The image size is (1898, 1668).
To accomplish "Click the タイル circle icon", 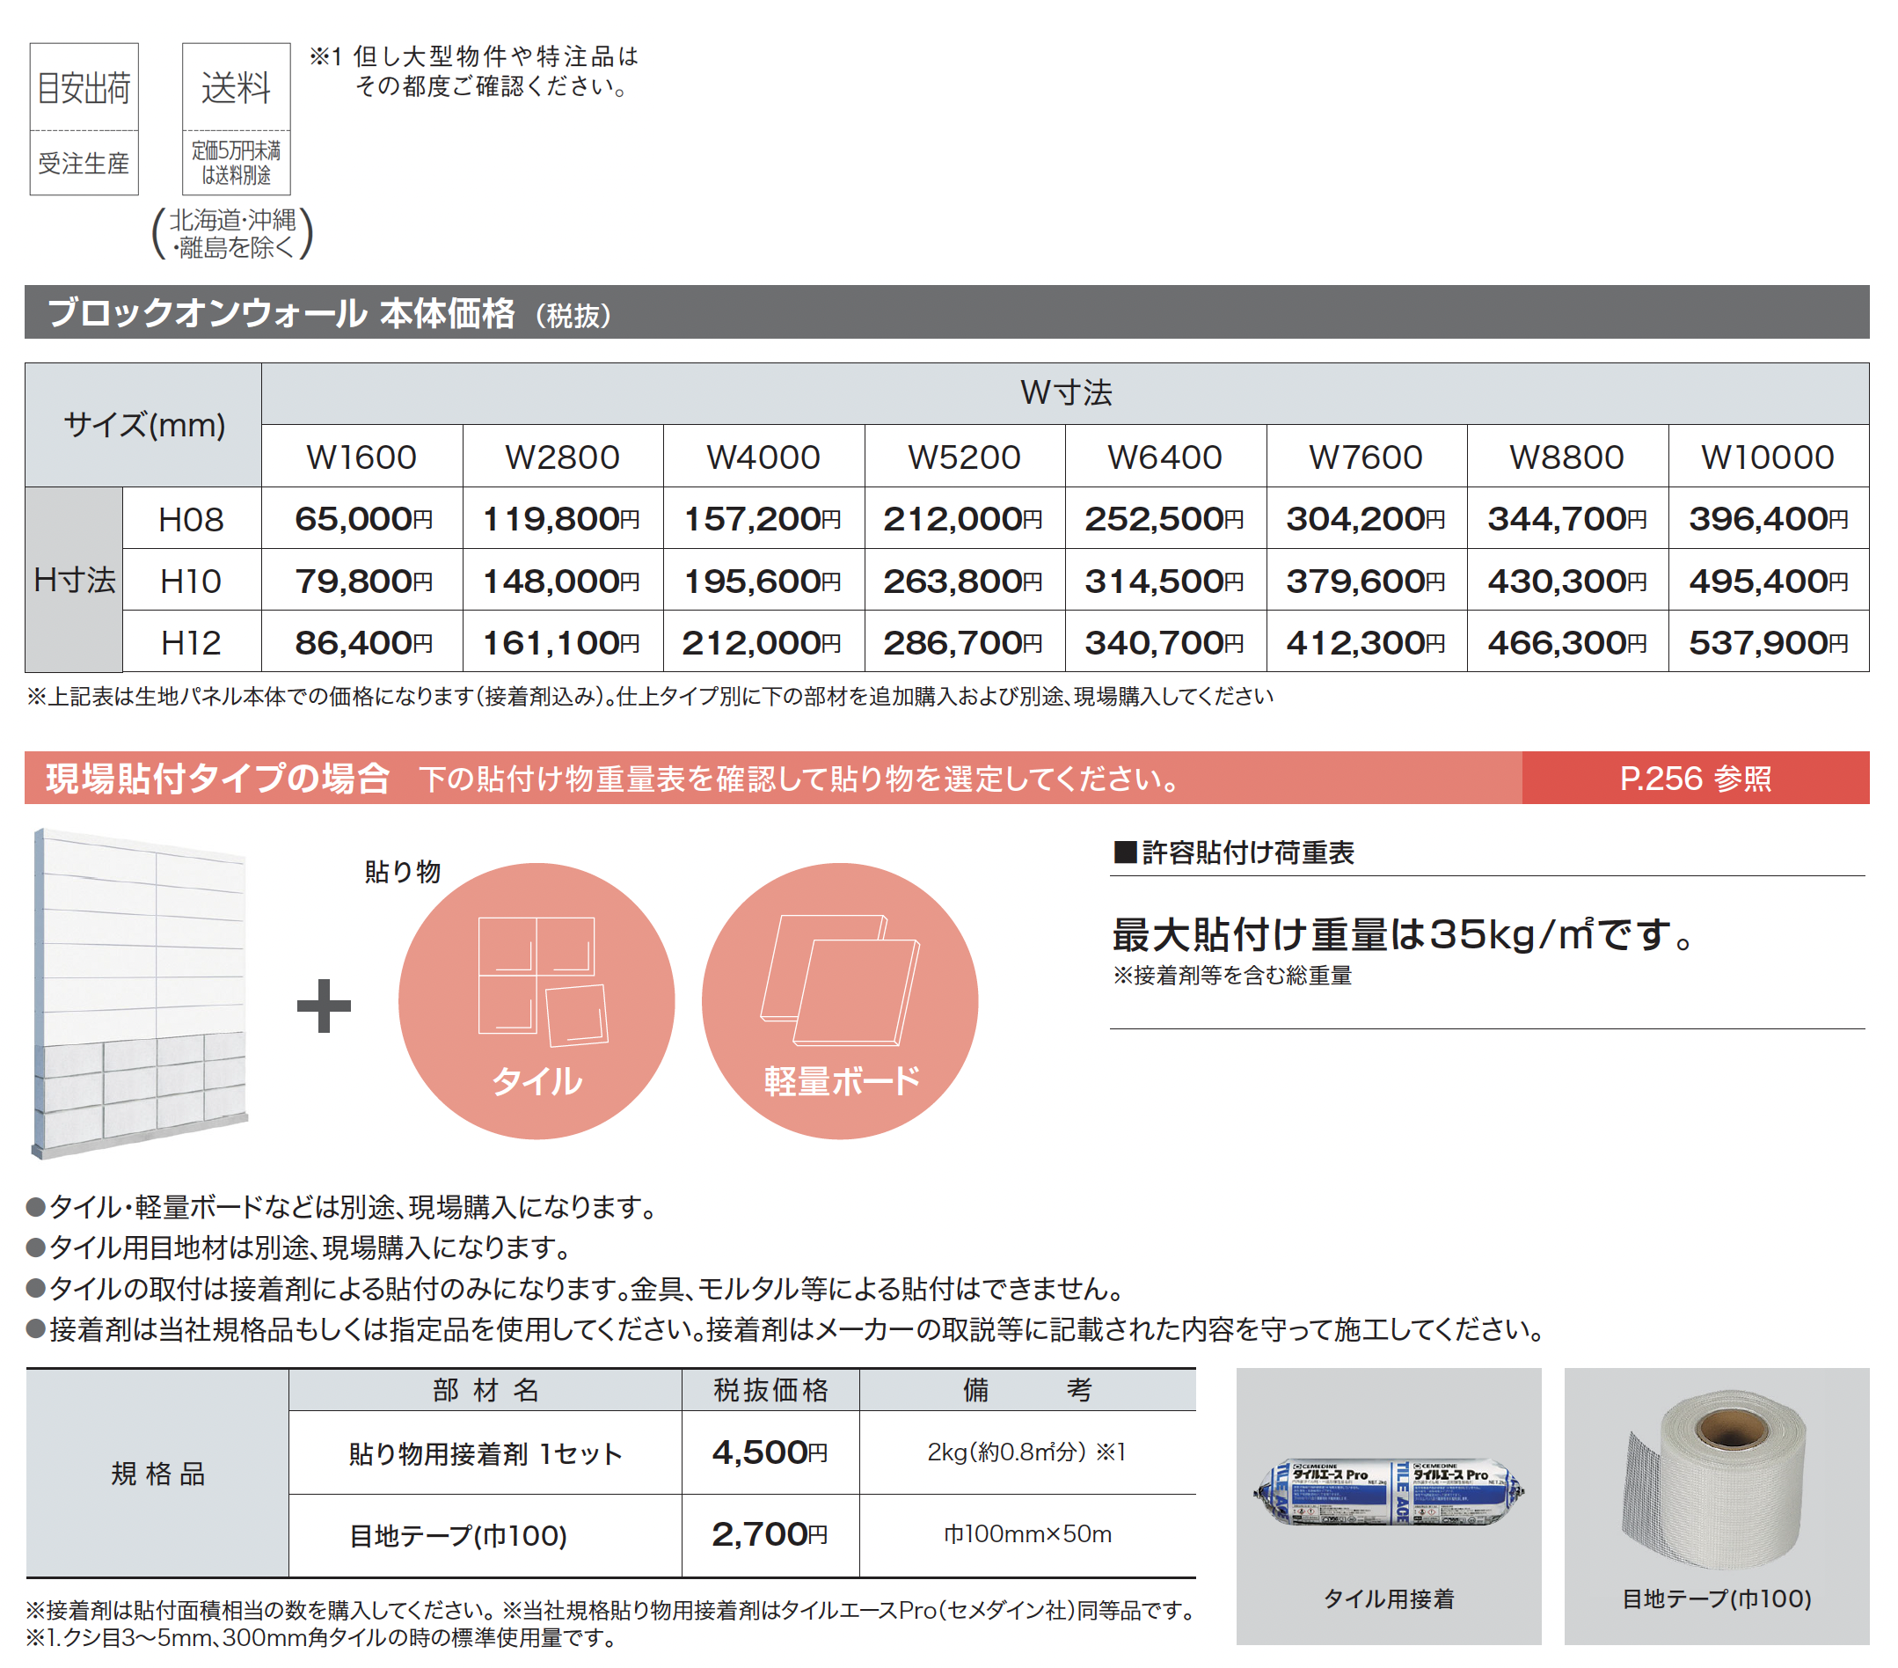I will [x=536, y=1000].
